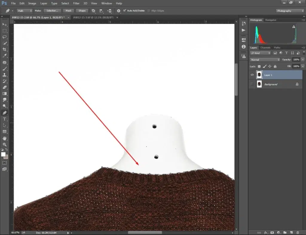Image resolution: width=306 pixels, height=235 pixels.
Task: Select the Rectangular Marquee tool
Action: tap(5, 31)
